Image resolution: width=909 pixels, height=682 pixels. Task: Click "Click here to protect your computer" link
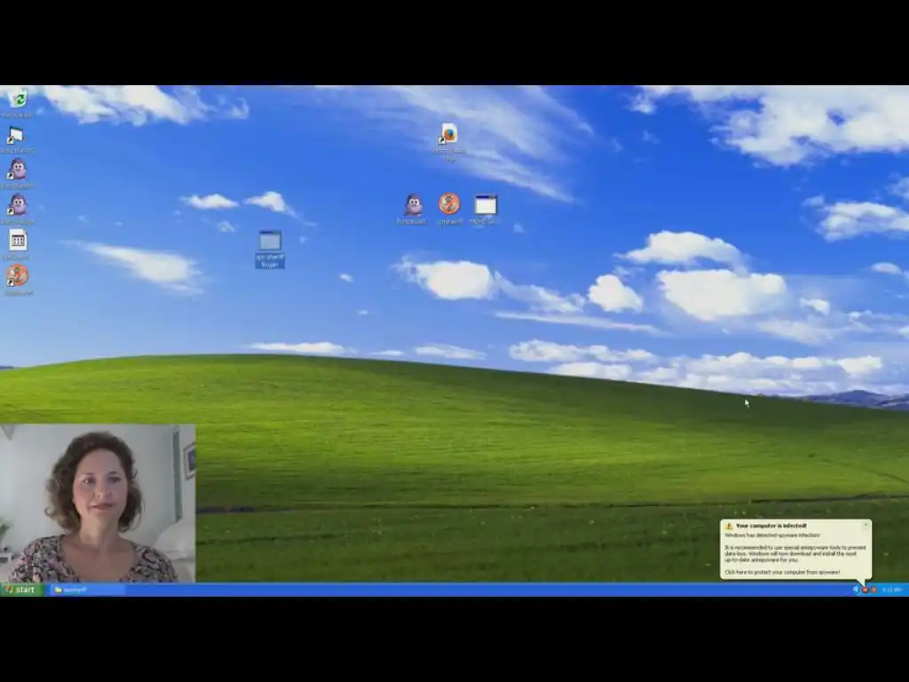tap(782, 573)
